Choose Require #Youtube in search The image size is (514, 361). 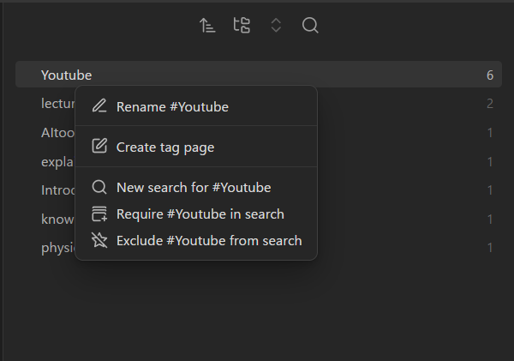tap(196, 214)
